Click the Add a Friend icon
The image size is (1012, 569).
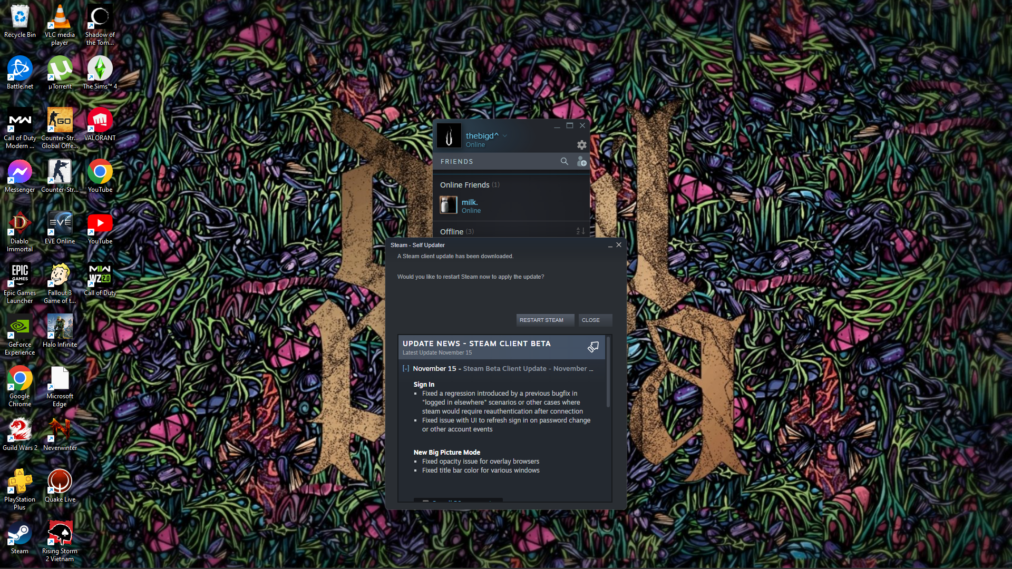pos(581,161)
